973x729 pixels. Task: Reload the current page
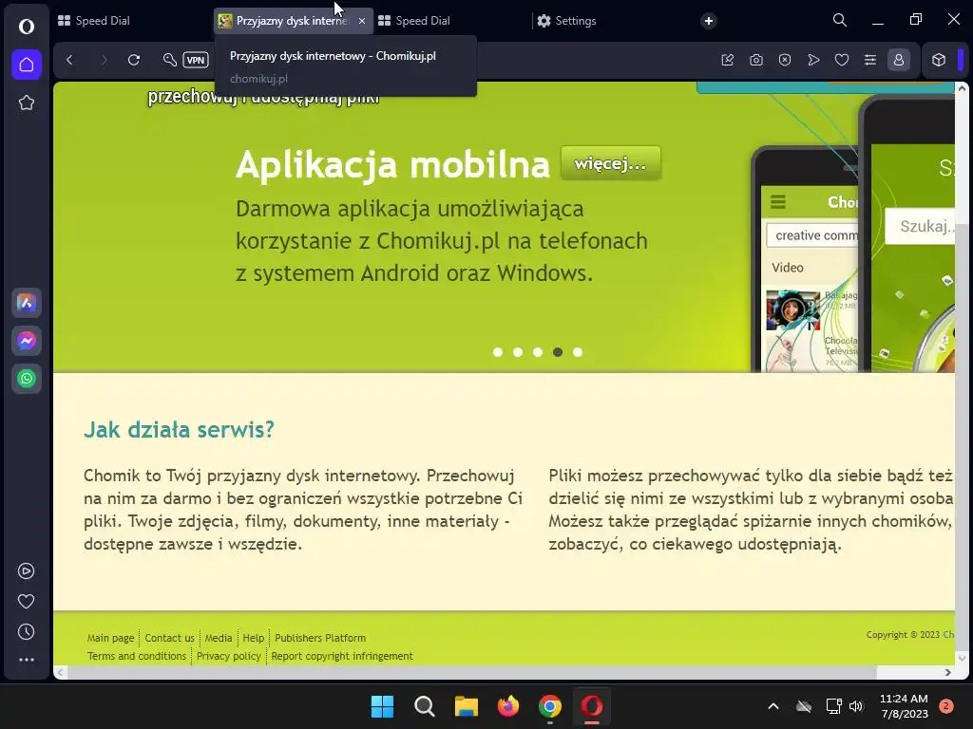coord(133,60)
